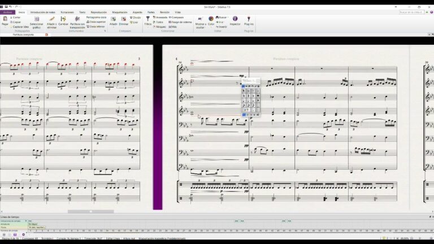The image size is (434, 244).
Task: Click Pasaje de sistema option
Action: pos(180,22)
